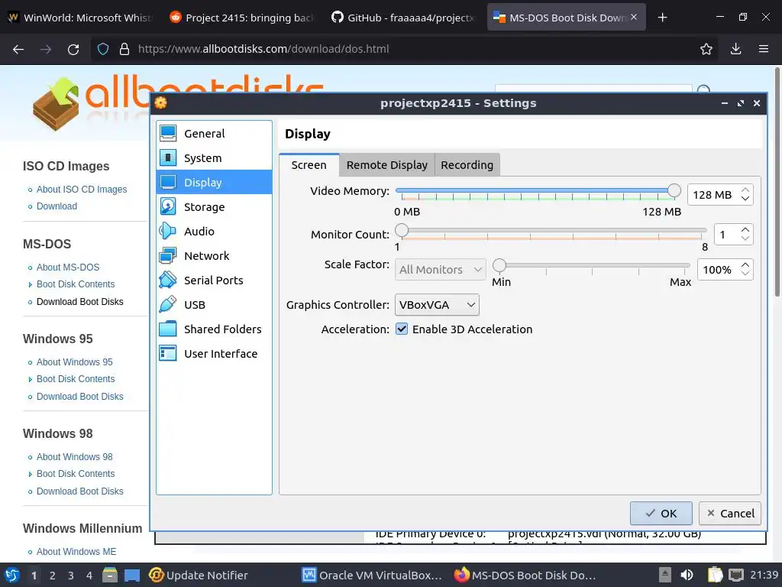Click show desktop taskbar icon
Viewport: 782px width, 587px height.
(132, 575)
